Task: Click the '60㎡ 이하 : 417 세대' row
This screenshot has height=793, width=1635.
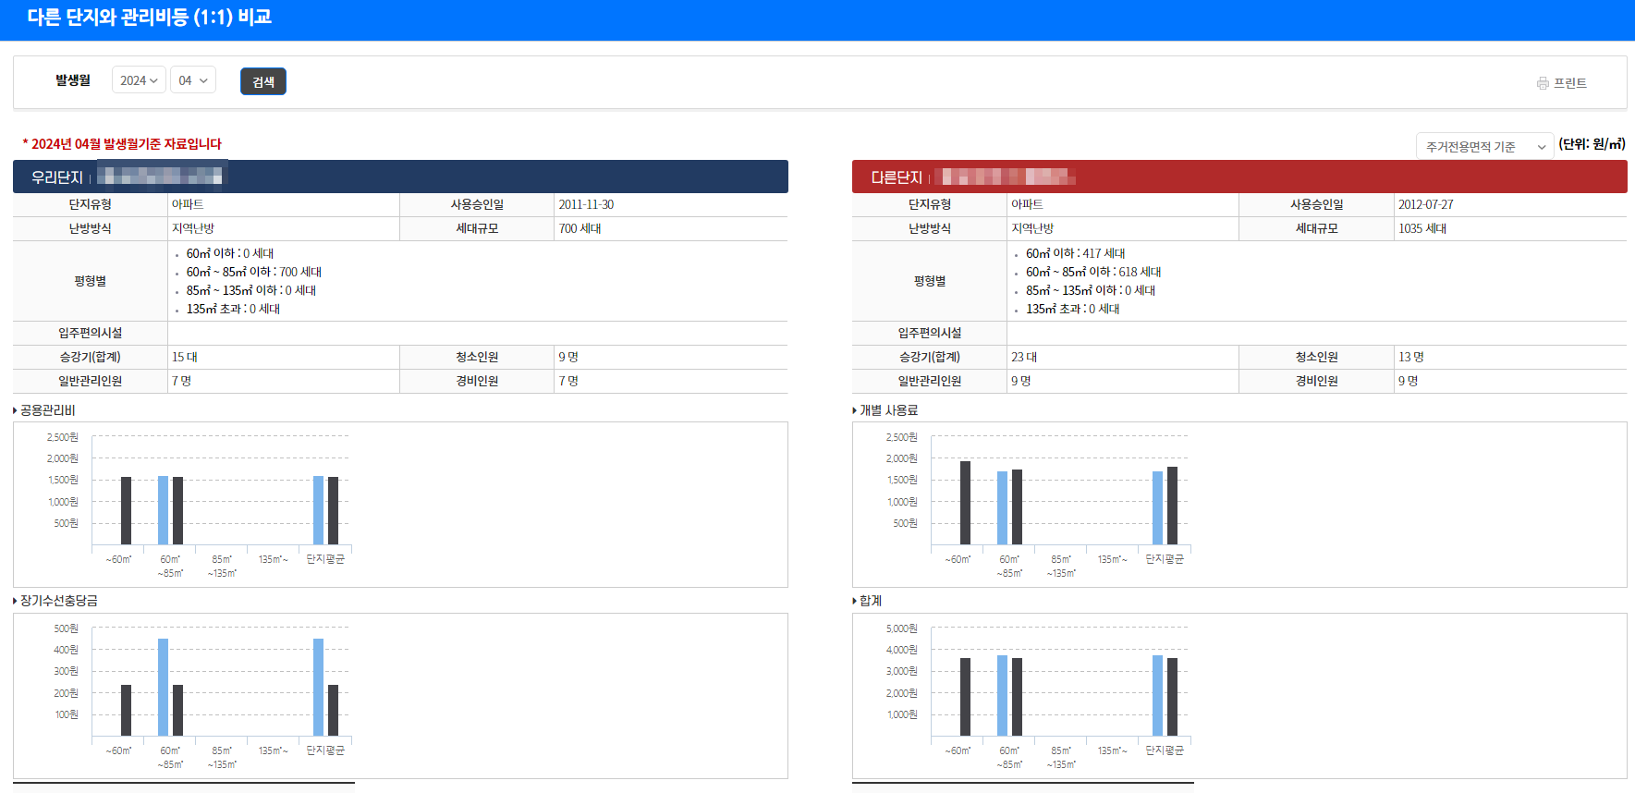Action: pyautogui.click(x=1075, y=253)
